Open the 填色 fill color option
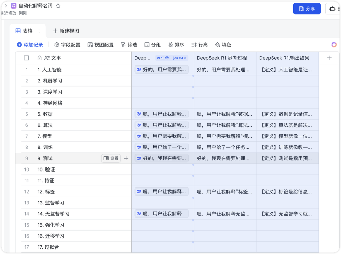The height and width of the screenshot is (254, 341). tap(223, 45)
